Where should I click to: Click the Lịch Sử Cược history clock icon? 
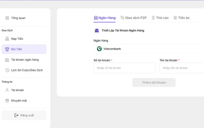click(7, 70)
